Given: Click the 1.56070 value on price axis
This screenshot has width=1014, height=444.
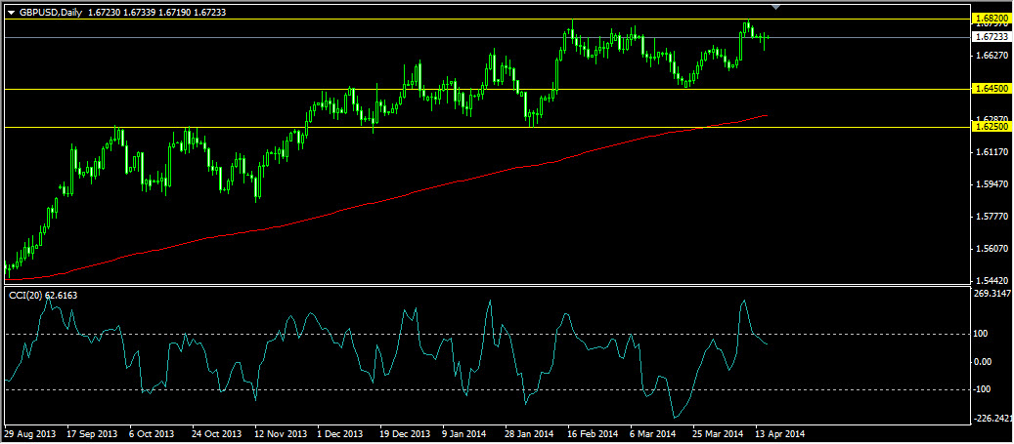Looking at the screenshot, I should click(x=992, y=249).
